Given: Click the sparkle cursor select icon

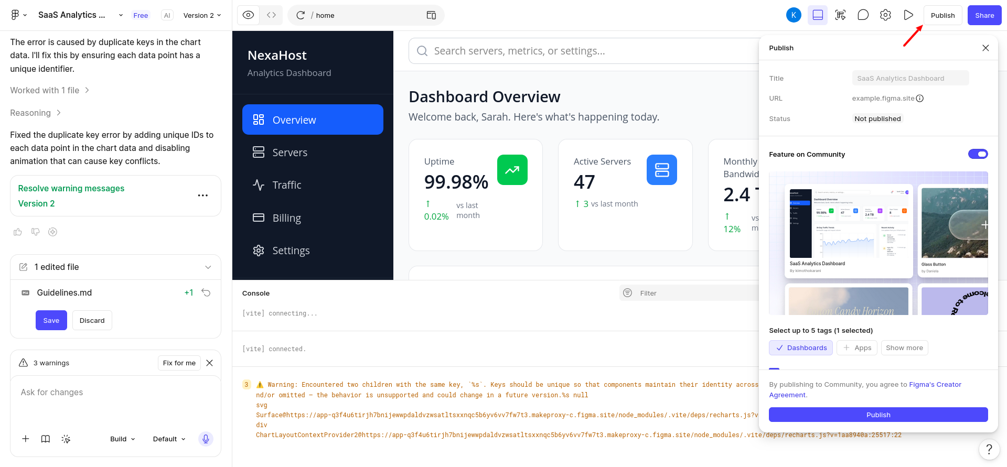Looking at the screenshot, I should click(x=66, y=439).
